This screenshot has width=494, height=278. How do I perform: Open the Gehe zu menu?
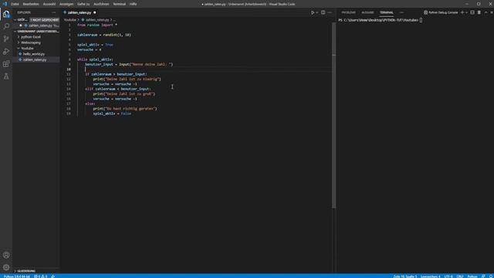[x=83, y=4]
